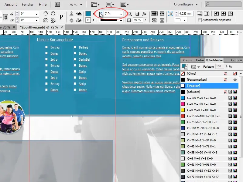The image size is (243, 182).
Task: Switch to the Kontur panel tab
Action: coord(187,60)
